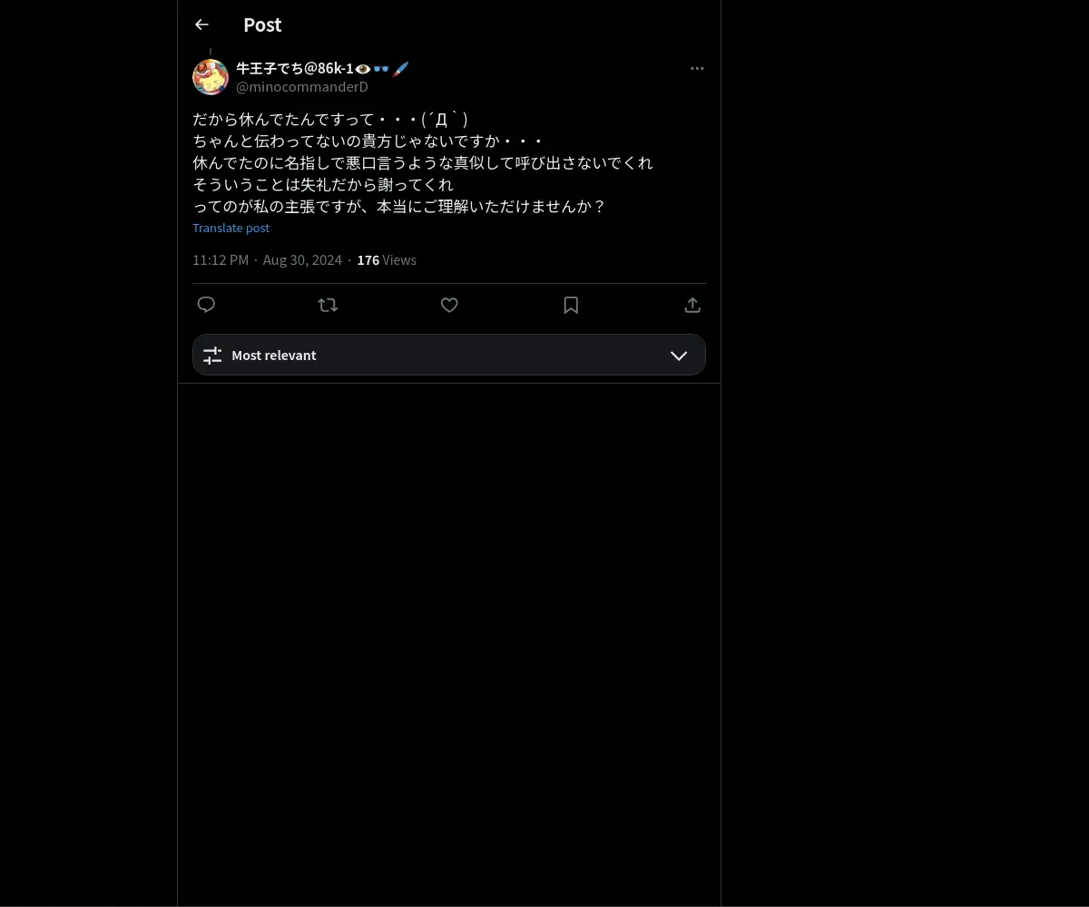Open the filter sliders icon beside Most relevant
1089x907 pixels.
click(x=212, y=356)
